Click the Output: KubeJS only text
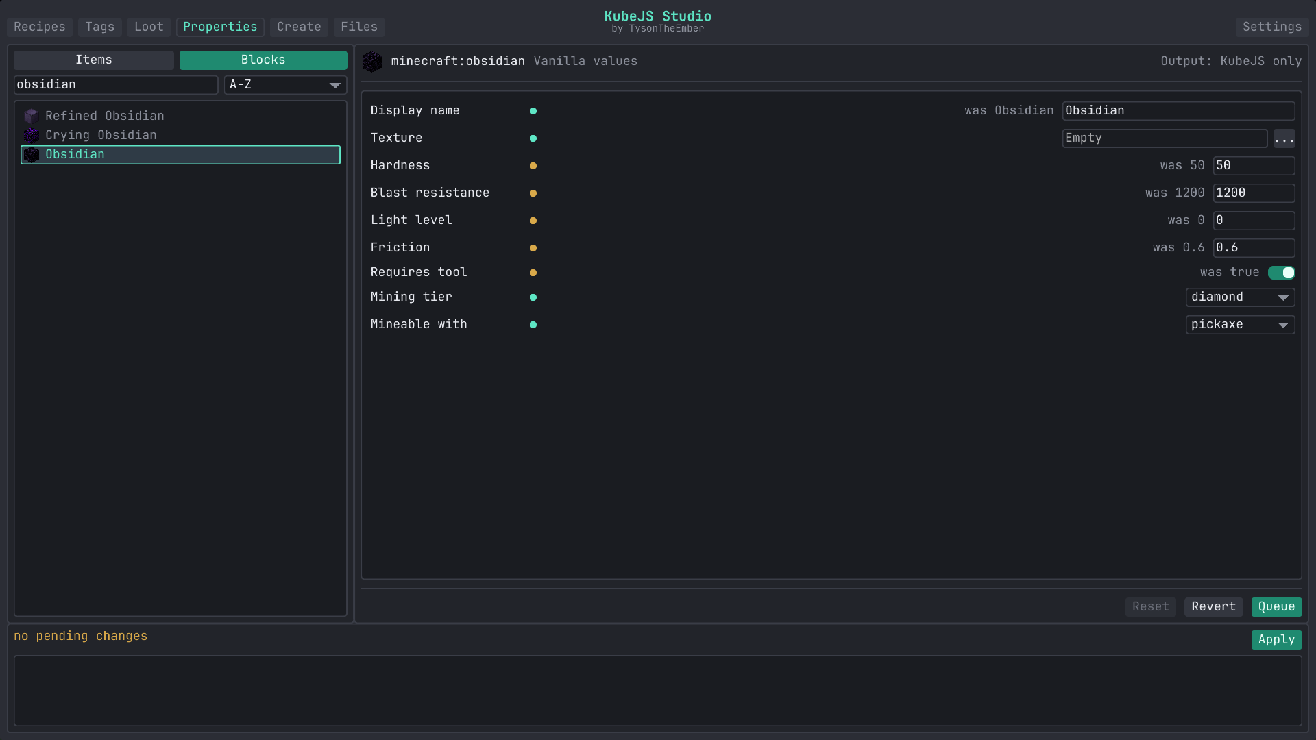Screen dimensions: 1316x740 coord(1231,61)
